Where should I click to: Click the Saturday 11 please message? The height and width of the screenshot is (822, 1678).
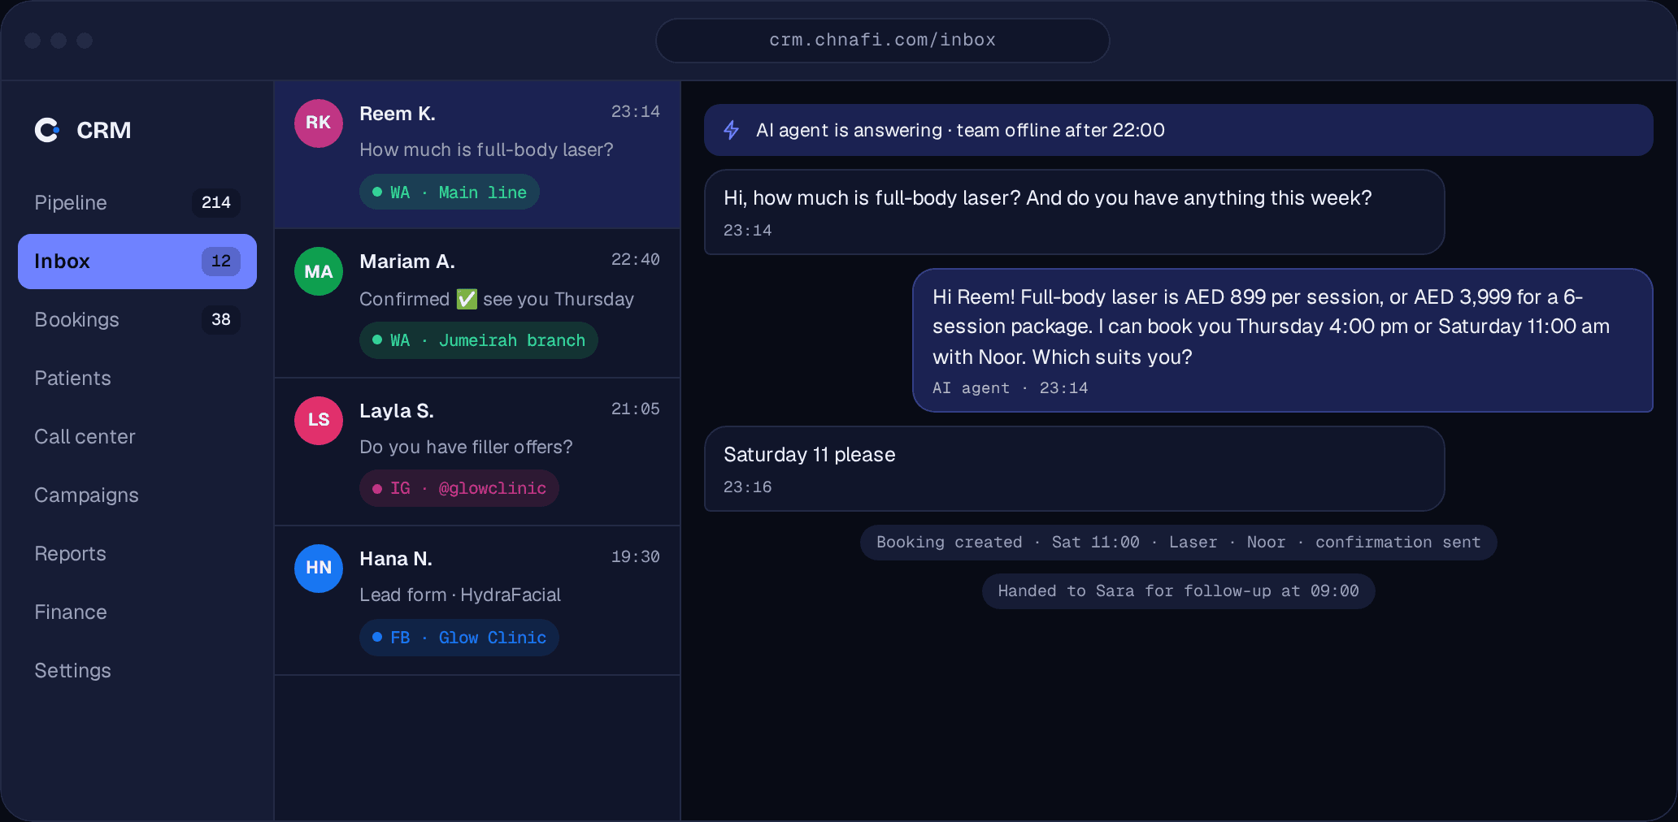(x=1075, y=469)
